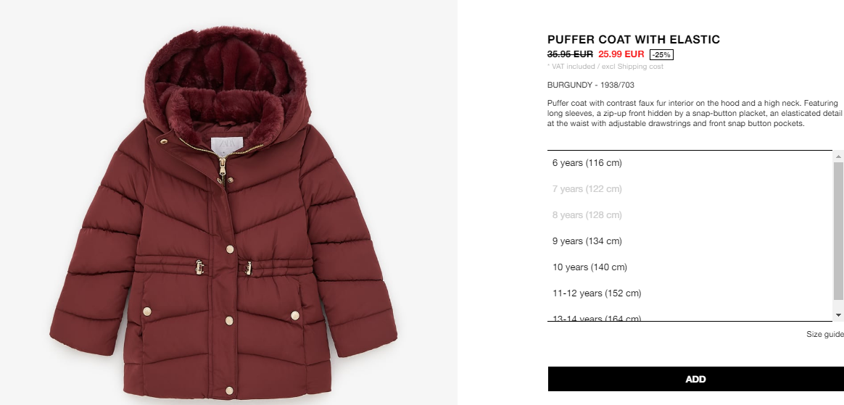This screenshot has height=405, width=844.
Task: Click the VAT included shipping cost note
Action: tap(605, 67)
